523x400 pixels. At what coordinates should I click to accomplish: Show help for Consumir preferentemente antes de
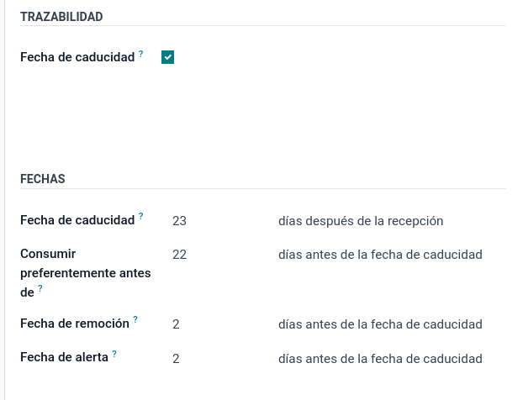40,288
